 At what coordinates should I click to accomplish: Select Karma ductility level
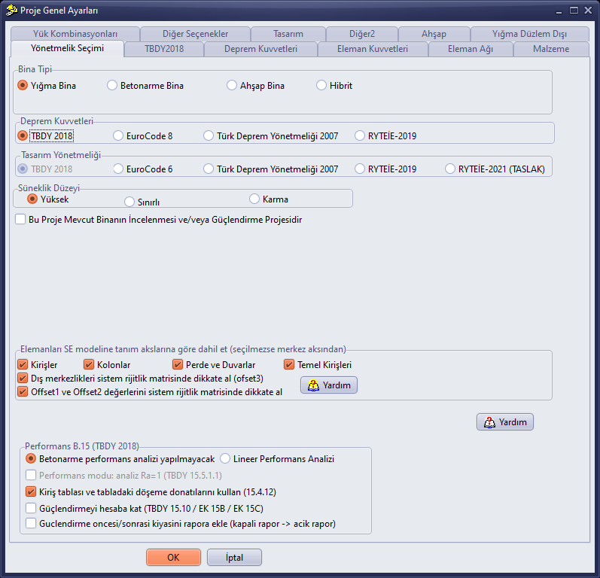coord(269,199)
